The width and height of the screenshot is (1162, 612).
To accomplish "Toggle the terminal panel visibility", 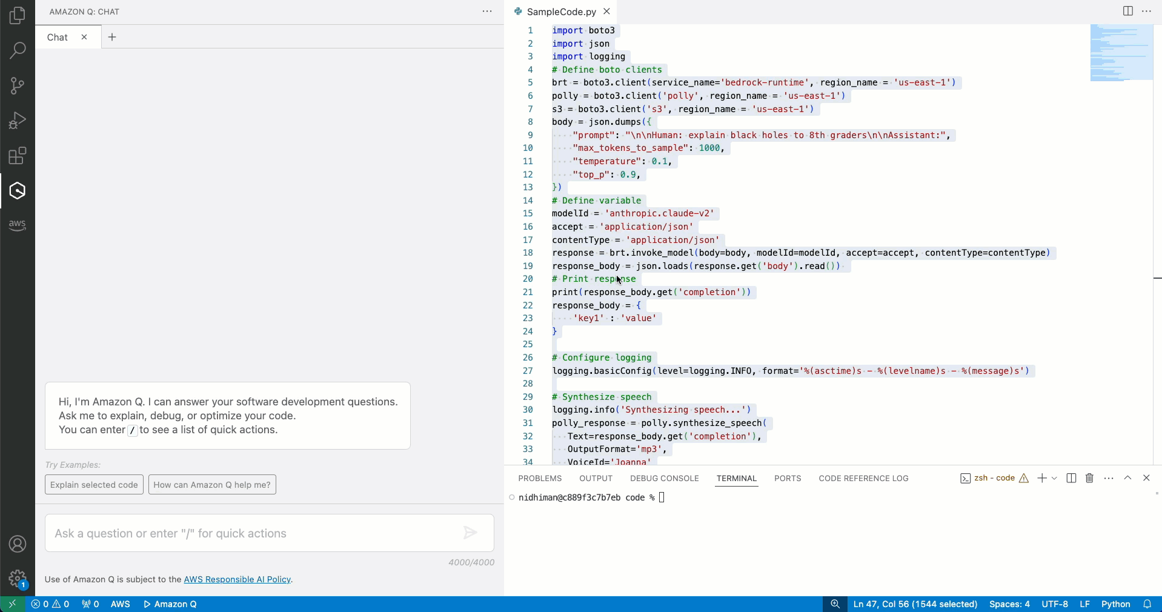I will point(1146,478).
